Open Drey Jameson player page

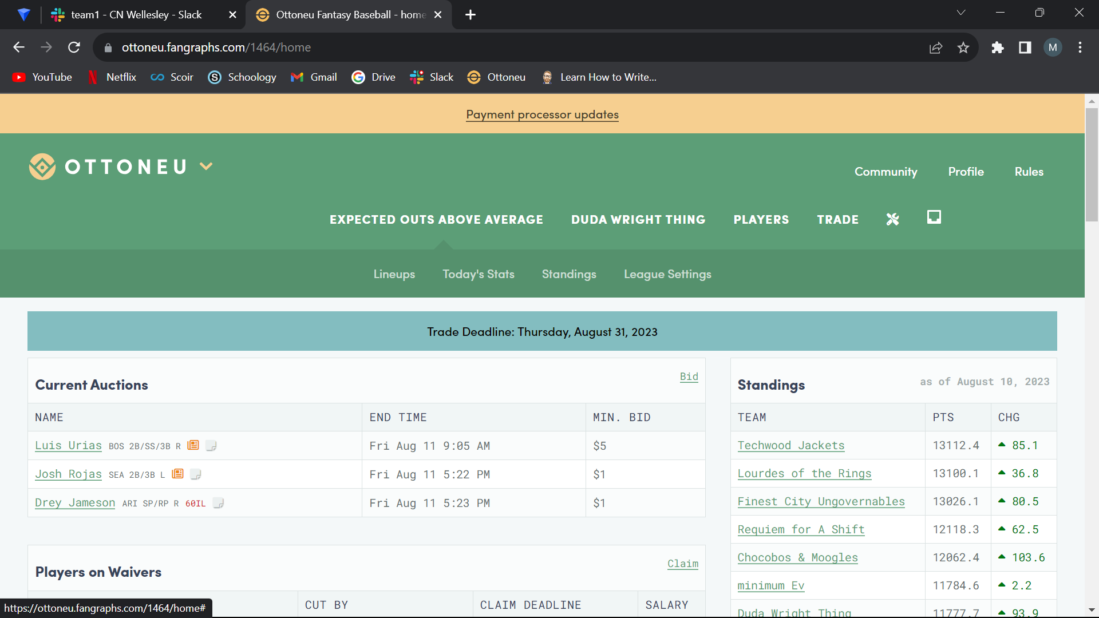coord(75,502)
